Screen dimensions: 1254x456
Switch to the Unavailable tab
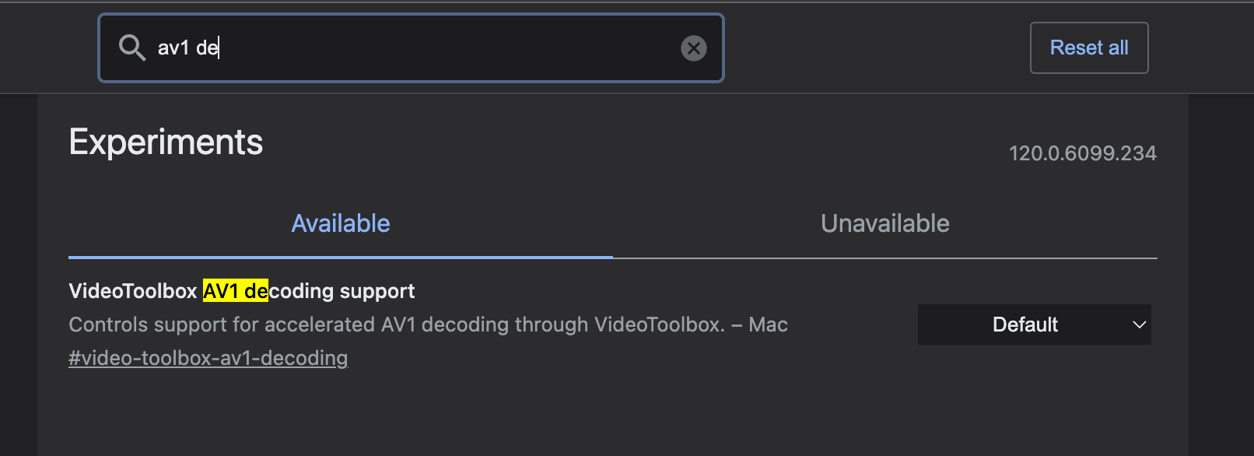point(884,224)
